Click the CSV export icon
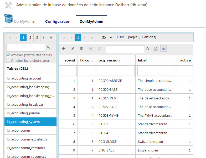The image size is (206, 158). point(156,49)
